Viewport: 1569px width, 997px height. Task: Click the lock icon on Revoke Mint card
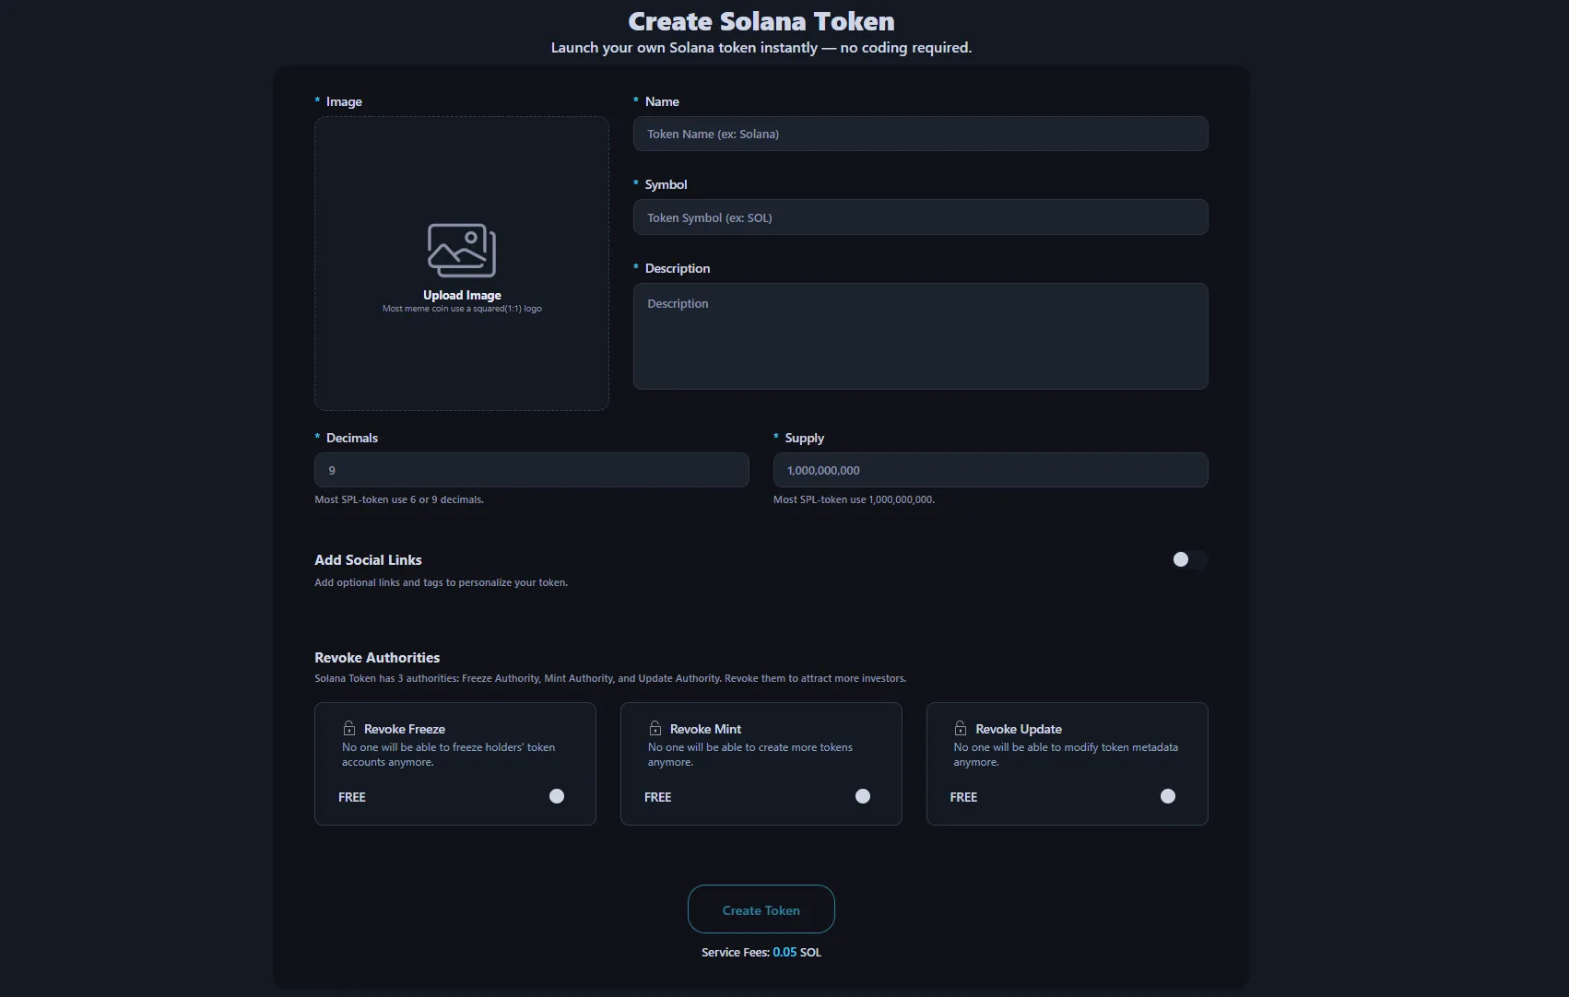click(x=655, y=728)
